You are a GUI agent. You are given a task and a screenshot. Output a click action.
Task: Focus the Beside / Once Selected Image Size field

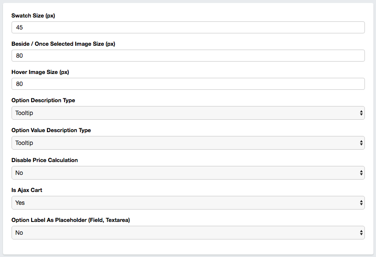pyautogui.click(x=188, y=56)
